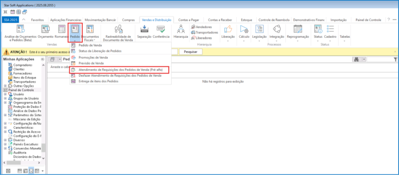Select Auditoria in the tree

[20, 153]
